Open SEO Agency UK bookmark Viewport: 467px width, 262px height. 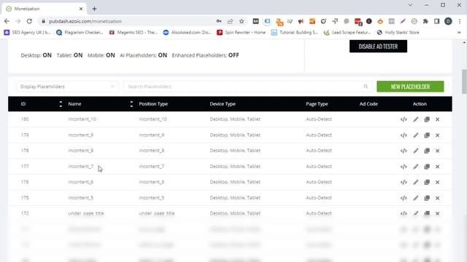(27, 32)
